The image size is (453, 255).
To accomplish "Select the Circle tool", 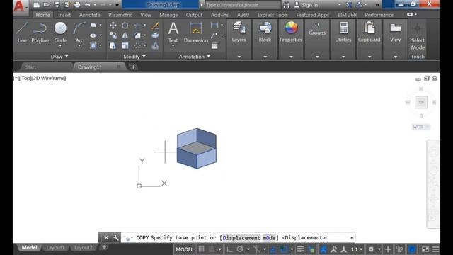I will (x=60, y=32).
